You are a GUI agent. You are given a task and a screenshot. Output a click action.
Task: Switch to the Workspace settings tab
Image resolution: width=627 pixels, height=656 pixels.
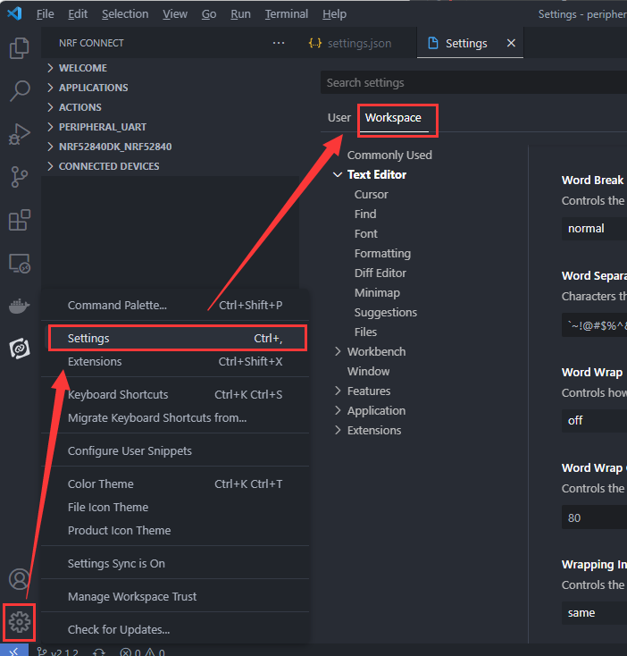click(x=393, y=118)
